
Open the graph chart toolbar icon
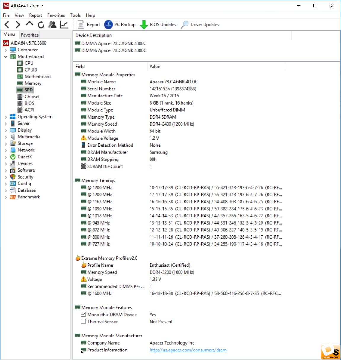[64, 25]
